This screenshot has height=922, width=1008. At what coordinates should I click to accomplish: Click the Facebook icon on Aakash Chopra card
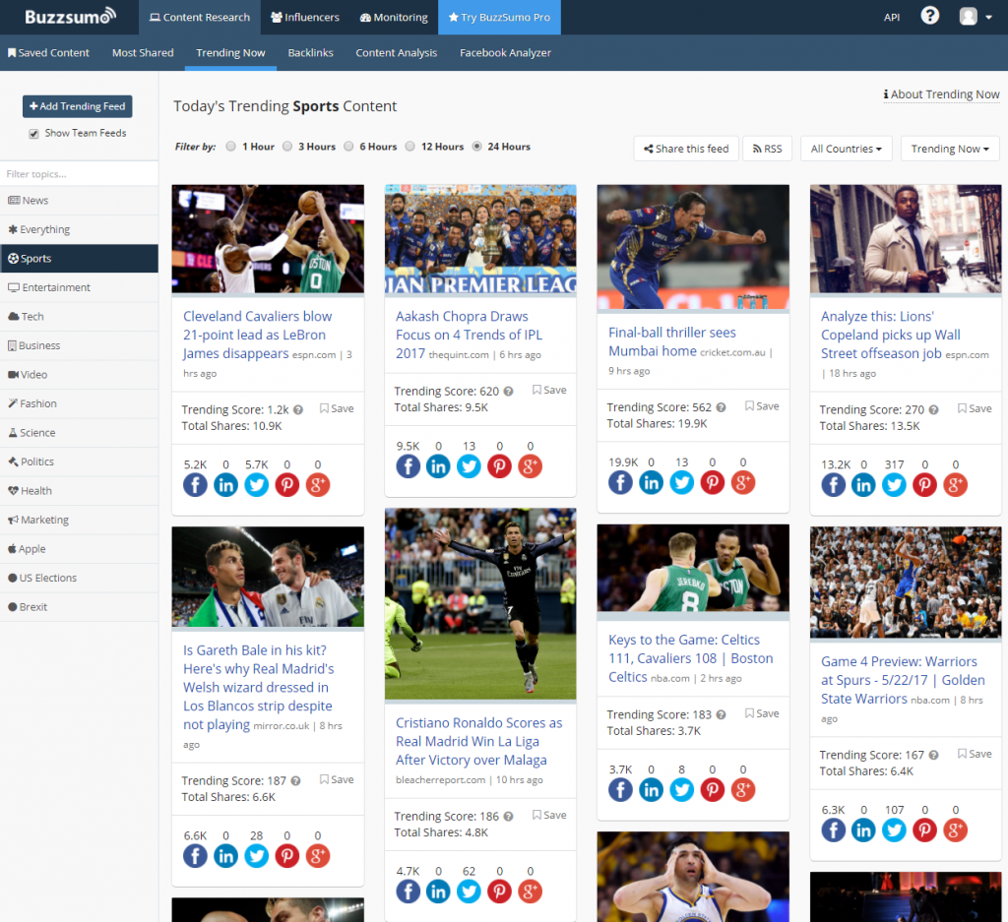point(408,466)
